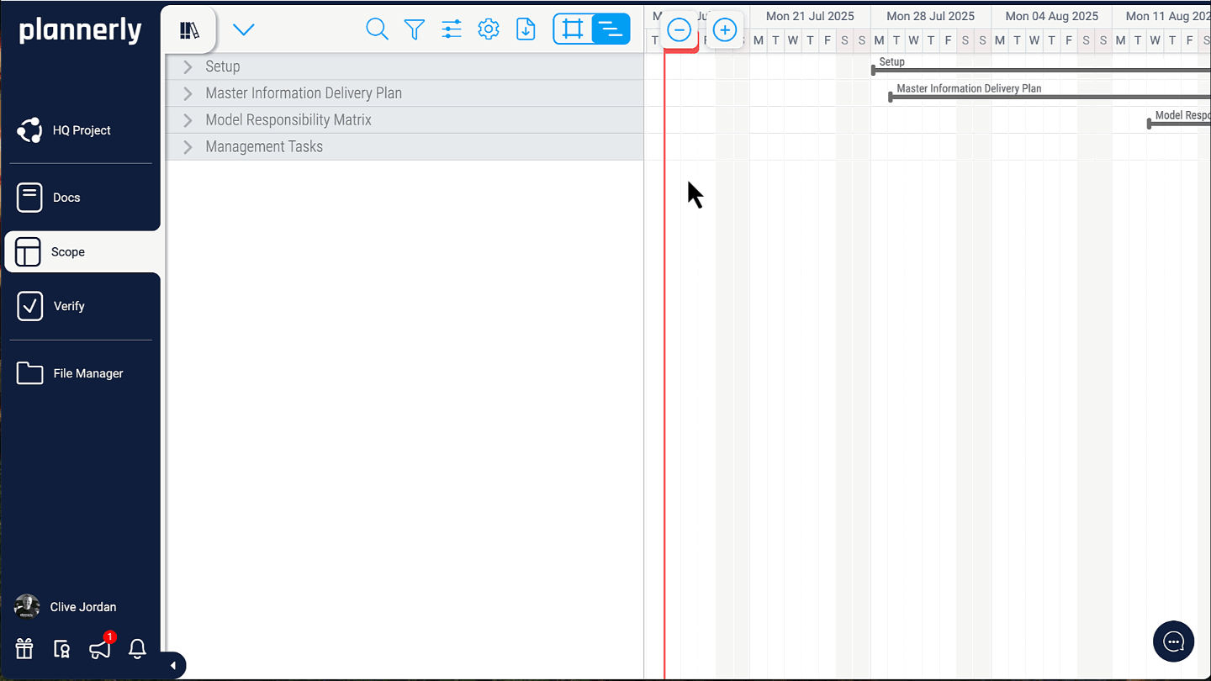Expand the Setup row
Image resolution: width=1211 pixels, height=681 pixels.
tap(188, 66)
